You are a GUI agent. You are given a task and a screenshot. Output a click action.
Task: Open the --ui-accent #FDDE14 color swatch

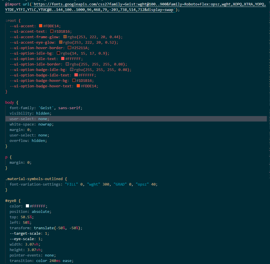point(41,26)
